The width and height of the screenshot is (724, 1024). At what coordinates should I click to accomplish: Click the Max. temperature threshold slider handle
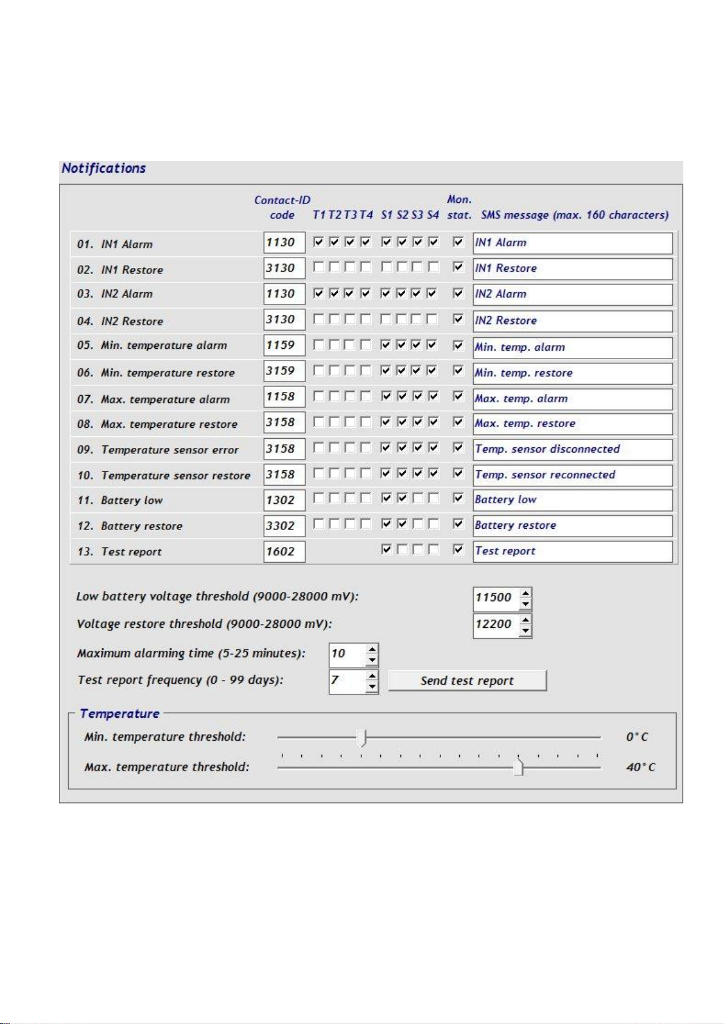tap(518, 768)
